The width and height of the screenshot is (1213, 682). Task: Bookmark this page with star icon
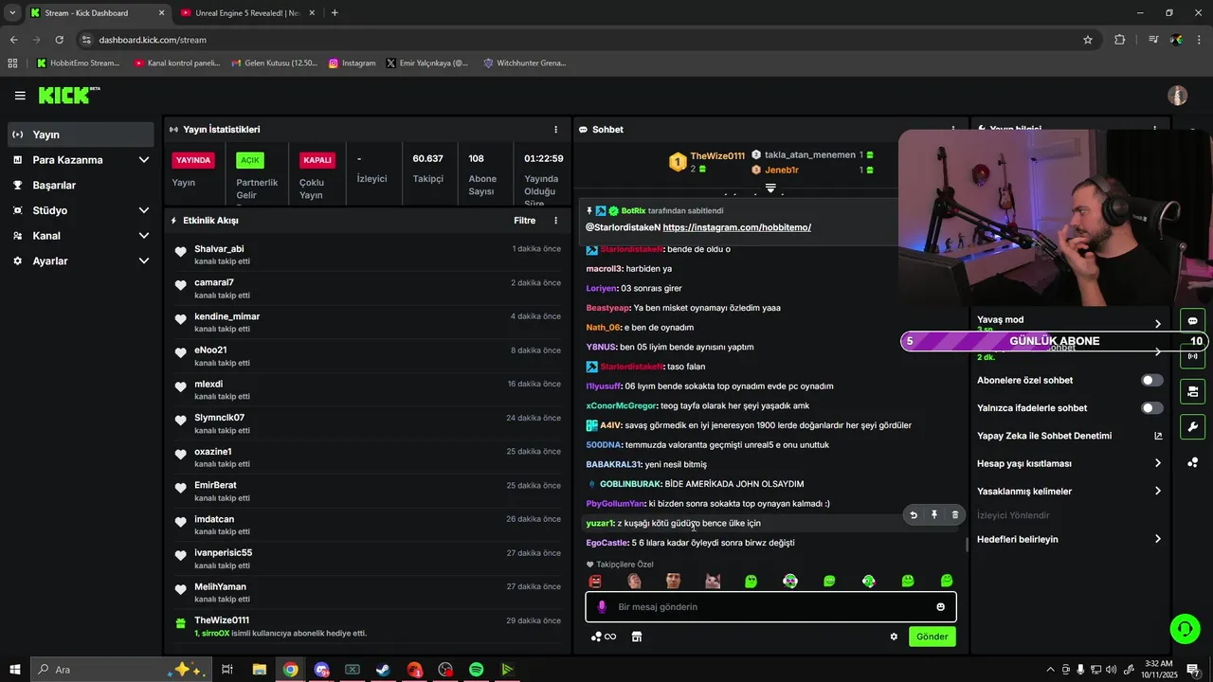click(1088, 40)
